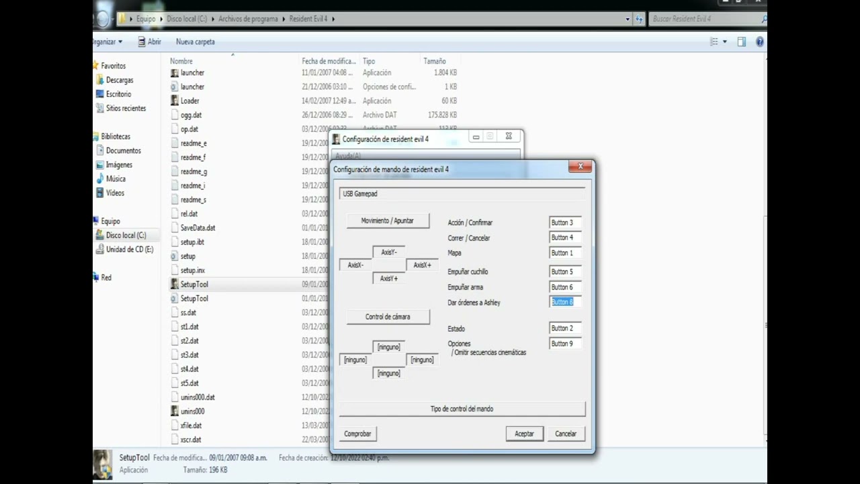The width and height of the screenshot is (860, 484).
Task: Select the Escritorio icon in sidebar
Action: coord(100,94)
